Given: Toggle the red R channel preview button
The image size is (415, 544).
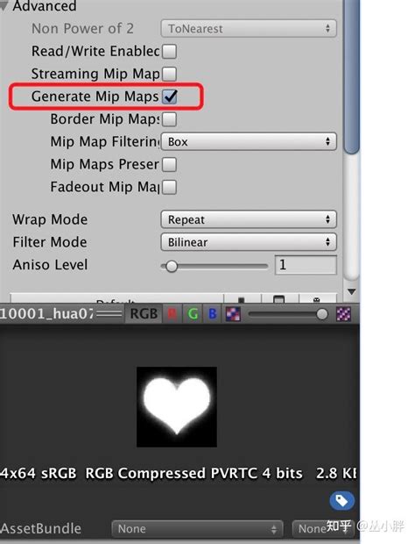Looking at the screenshot, I should pyautogui.click(x=172, y=314).
